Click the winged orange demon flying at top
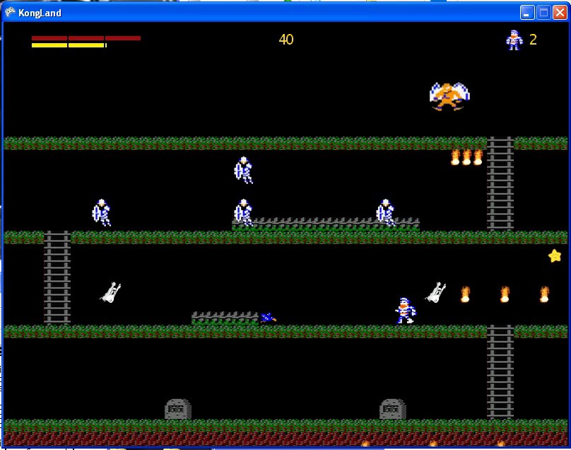Image resolution: width=571 pixels, height=450 pixels. 449,96
